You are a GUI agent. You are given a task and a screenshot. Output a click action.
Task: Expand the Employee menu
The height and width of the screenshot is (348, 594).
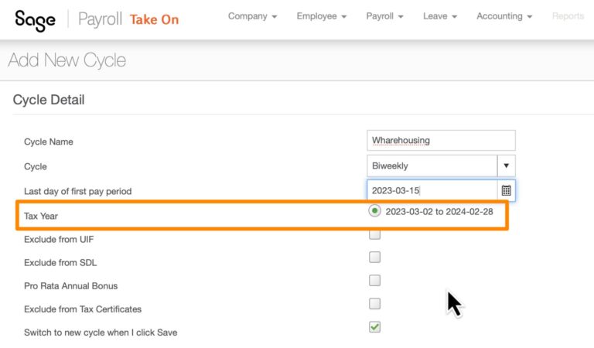tap(321, 16)
